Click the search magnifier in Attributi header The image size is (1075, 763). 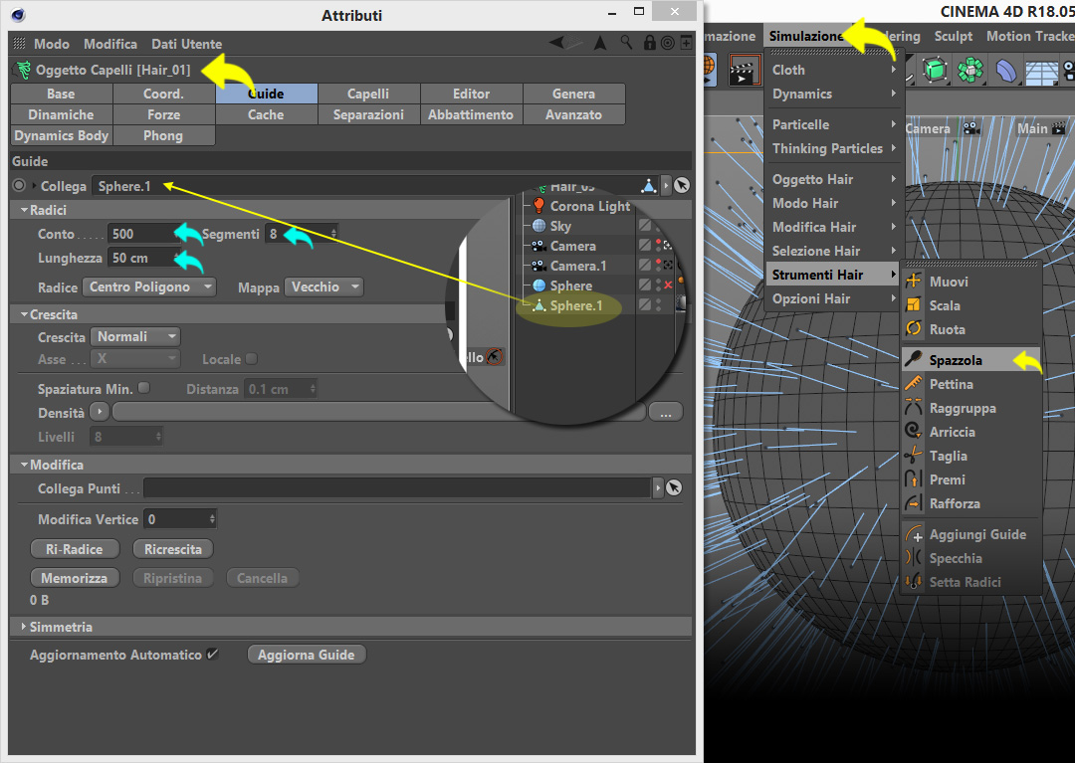pyautogui.click(x=627, y=43)
